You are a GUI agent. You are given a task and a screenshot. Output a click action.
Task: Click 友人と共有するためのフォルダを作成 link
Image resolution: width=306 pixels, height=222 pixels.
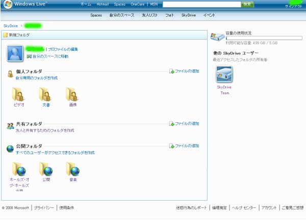point(45,130)
